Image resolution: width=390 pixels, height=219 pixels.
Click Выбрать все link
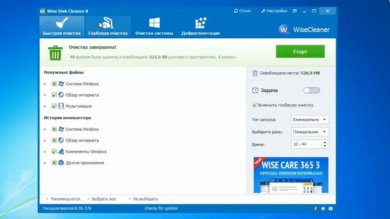[104, 199]
